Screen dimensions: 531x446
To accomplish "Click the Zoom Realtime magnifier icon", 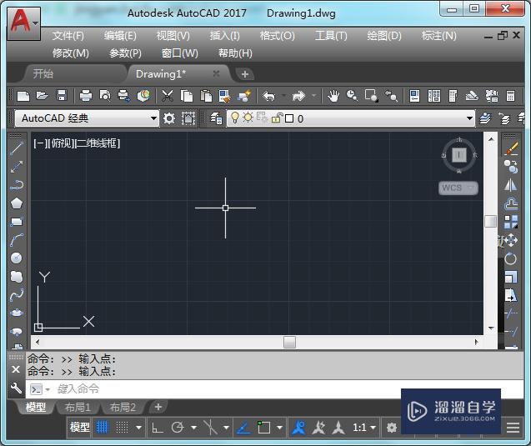I will (352, 96).
